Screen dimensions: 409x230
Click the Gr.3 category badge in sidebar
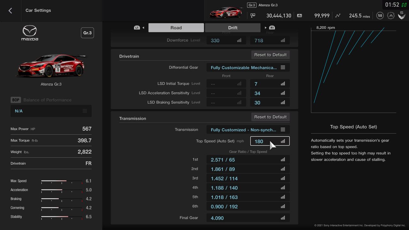[x=87, y=33]
